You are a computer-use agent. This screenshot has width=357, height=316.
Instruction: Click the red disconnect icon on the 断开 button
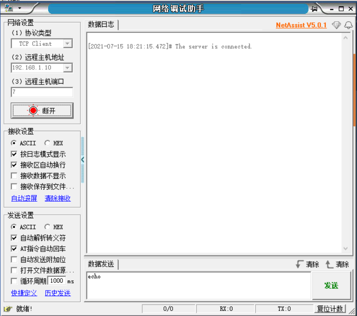(x=34, y=110)
